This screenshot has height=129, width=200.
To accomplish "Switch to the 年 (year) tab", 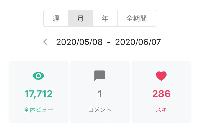I will tap(105, 19).
